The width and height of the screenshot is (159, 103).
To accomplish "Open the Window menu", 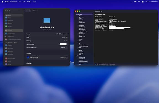I will pyautogui.click(x=29, y=2).
